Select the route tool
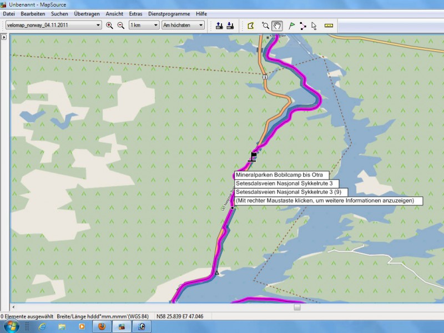 click(x=302, y=26)
